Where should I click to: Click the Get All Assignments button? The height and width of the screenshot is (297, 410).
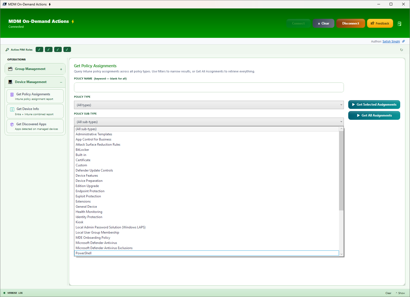(x=374, y=115)
